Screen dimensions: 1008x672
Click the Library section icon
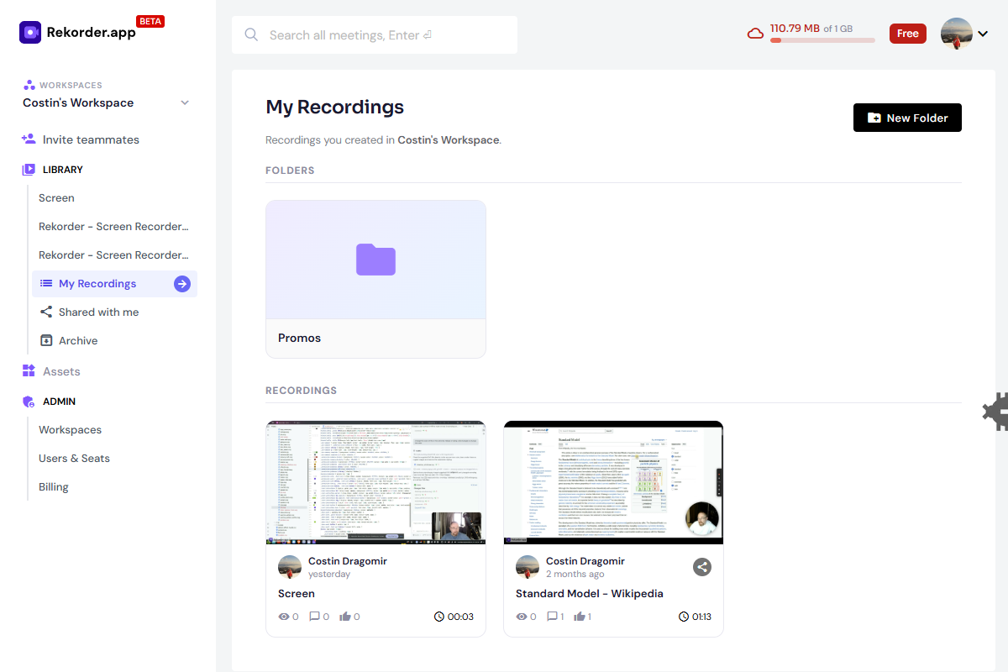pos(29,170)
